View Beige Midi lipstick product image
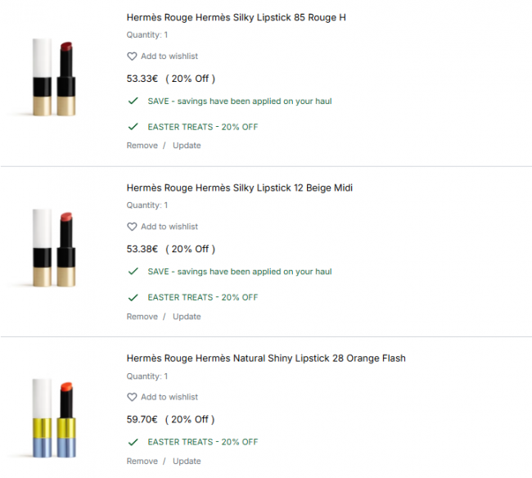532x478 pixels. pos(53,248)
